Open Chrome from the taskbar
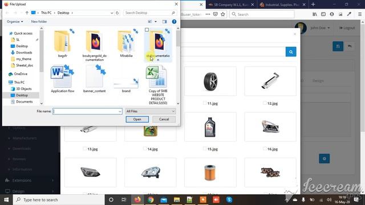Image resolution: width=365 pixels, height=205 pixels. point(151,200)
